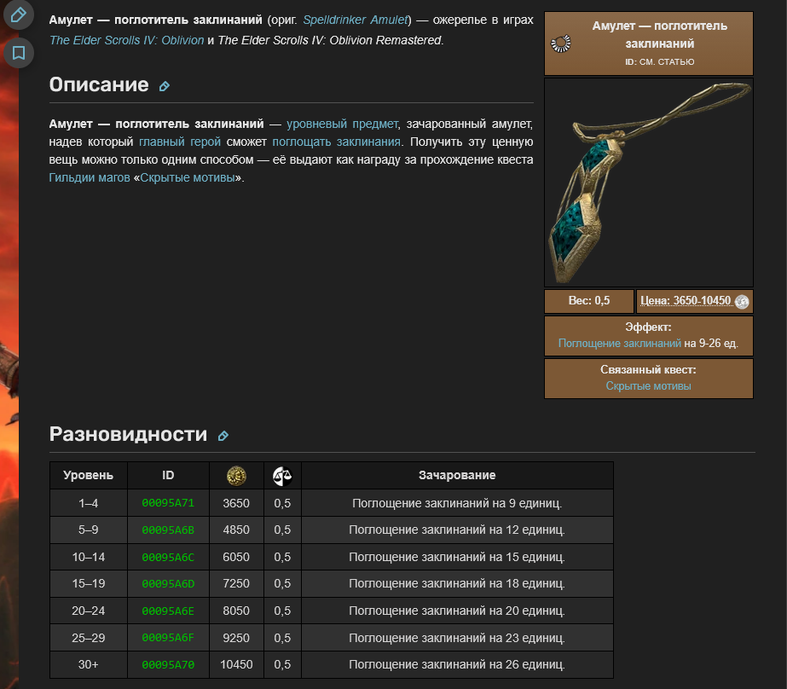Click the bookmark icon in sidebar

[19, 53]
